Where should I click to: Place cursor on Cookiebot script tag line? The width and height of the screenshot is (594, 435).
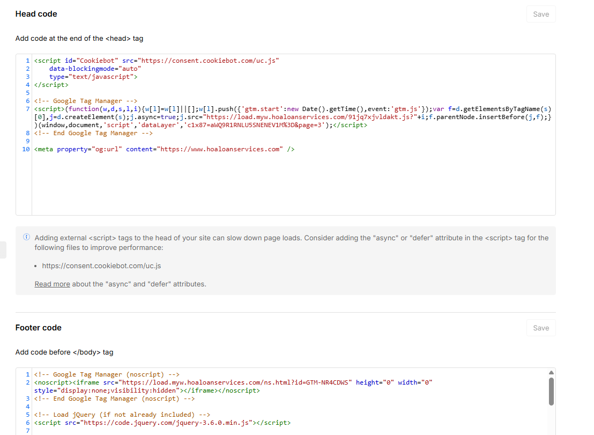click(157, 61)
